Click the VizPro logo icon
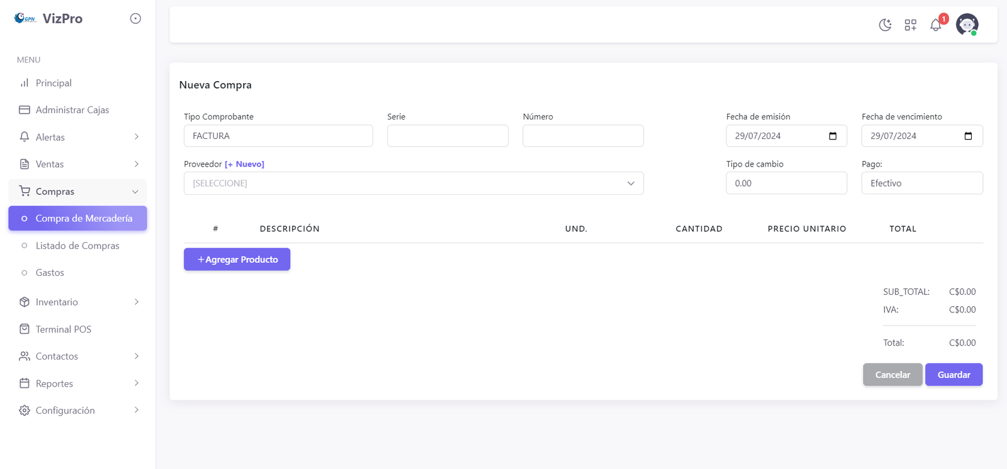Viewport: 1007px width, 469px height. tap(25, 18)
